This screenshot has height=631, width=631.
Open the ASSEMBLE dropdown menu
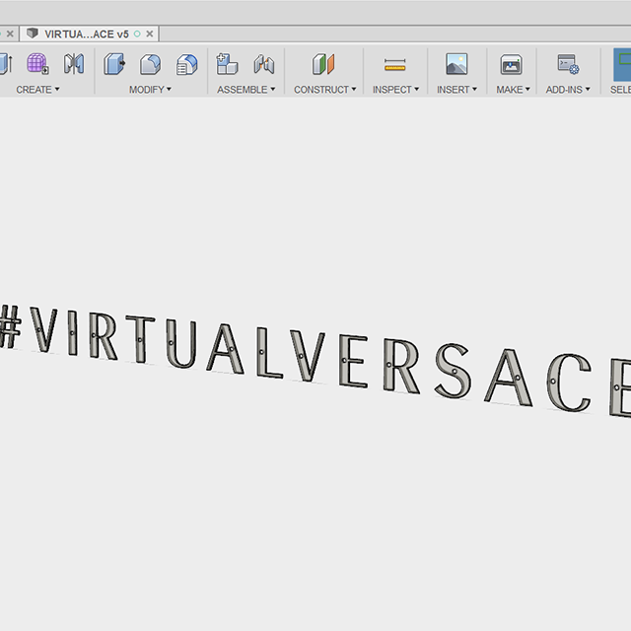click(246, 90)
